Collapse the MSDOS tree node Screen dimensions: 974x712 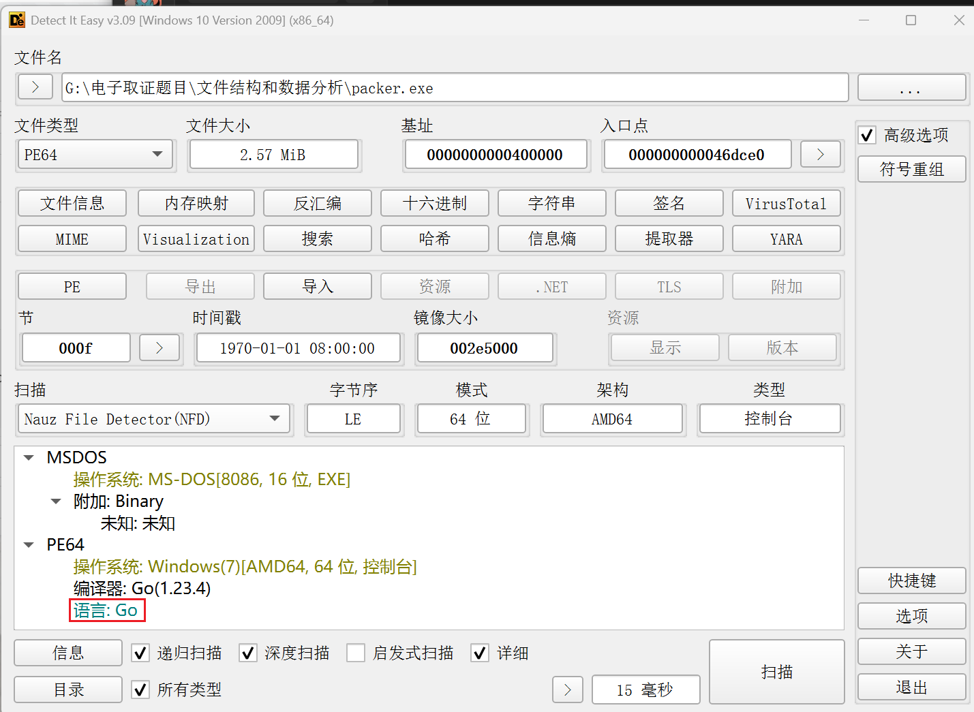29,458
